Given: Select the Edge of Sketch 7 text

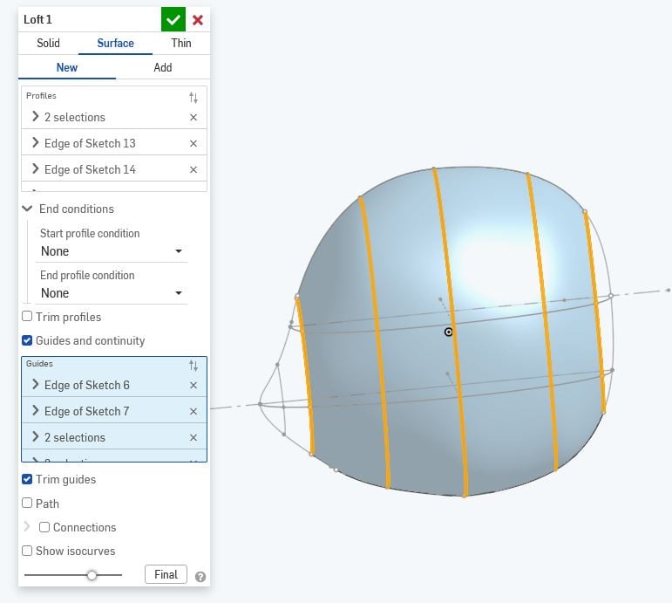Looking at the screenshot, I should [x=86, y=411].
